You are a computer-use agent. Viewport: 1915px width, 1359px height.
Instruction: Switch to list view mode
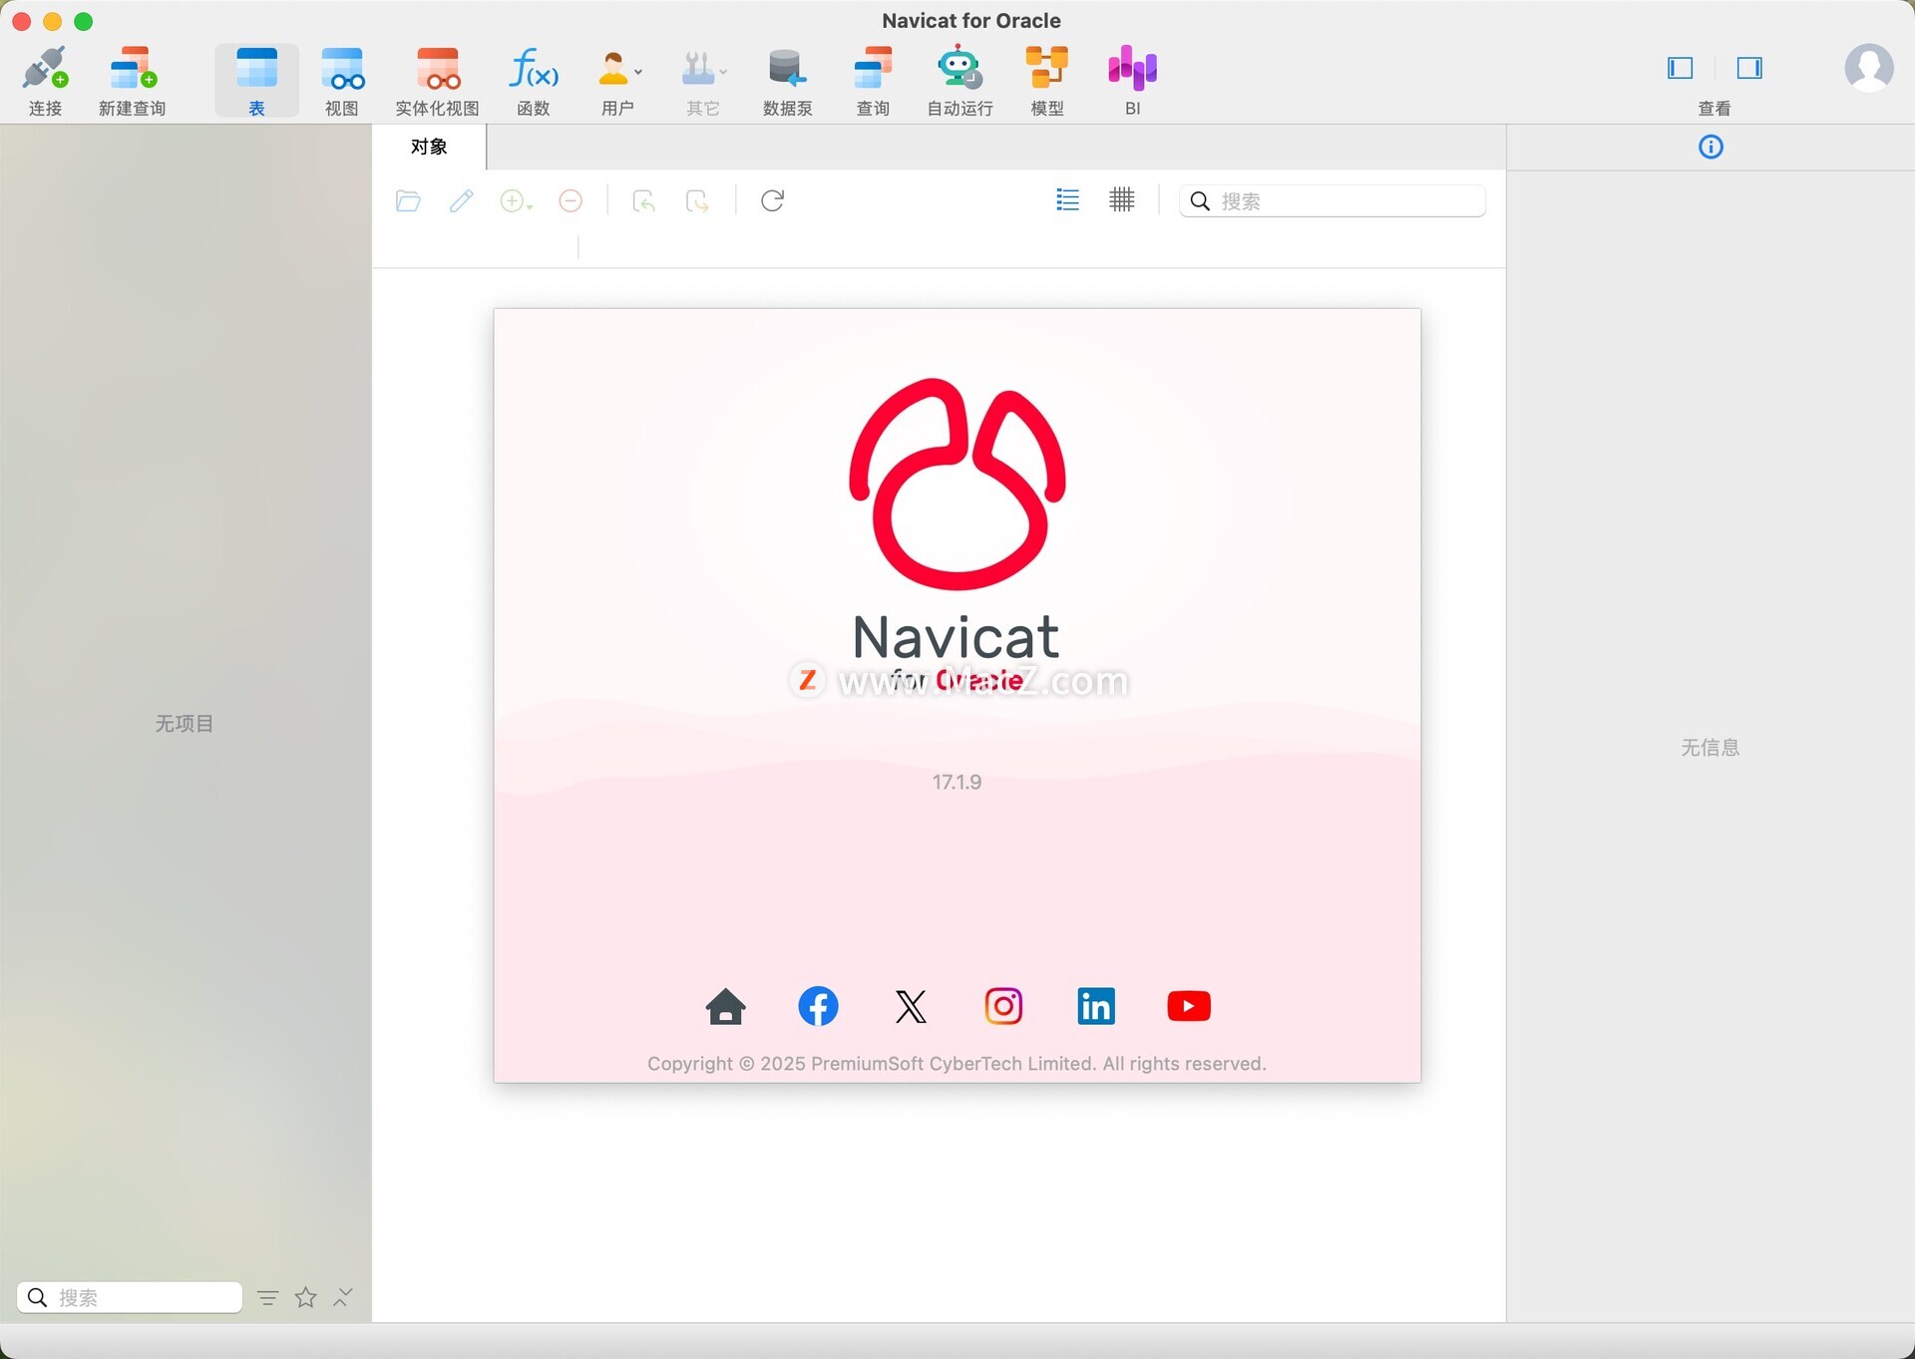pyautogui.click(x=1067, y=200)
